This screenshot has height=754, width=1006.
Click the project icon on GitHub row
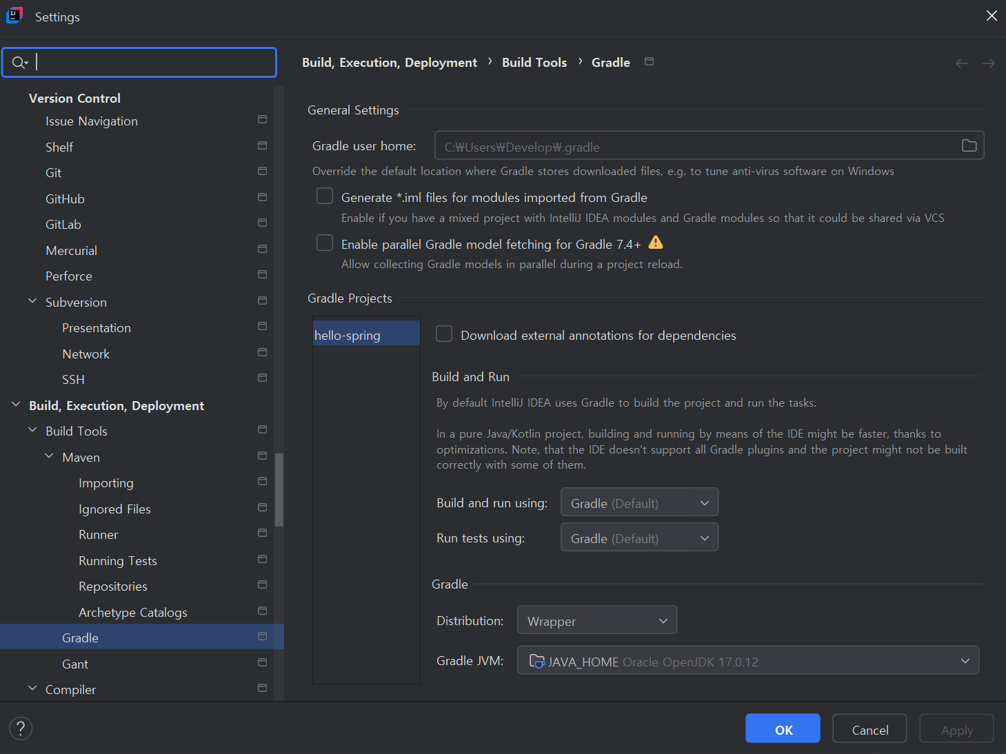[x=262, y=197]
